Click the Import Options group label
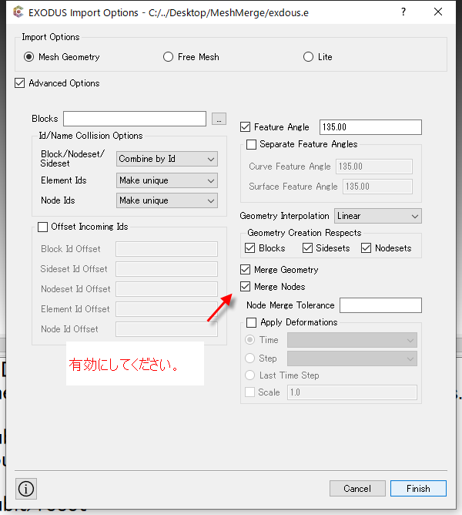The width and height of the screenshot is (462, 515). point(51,37)
